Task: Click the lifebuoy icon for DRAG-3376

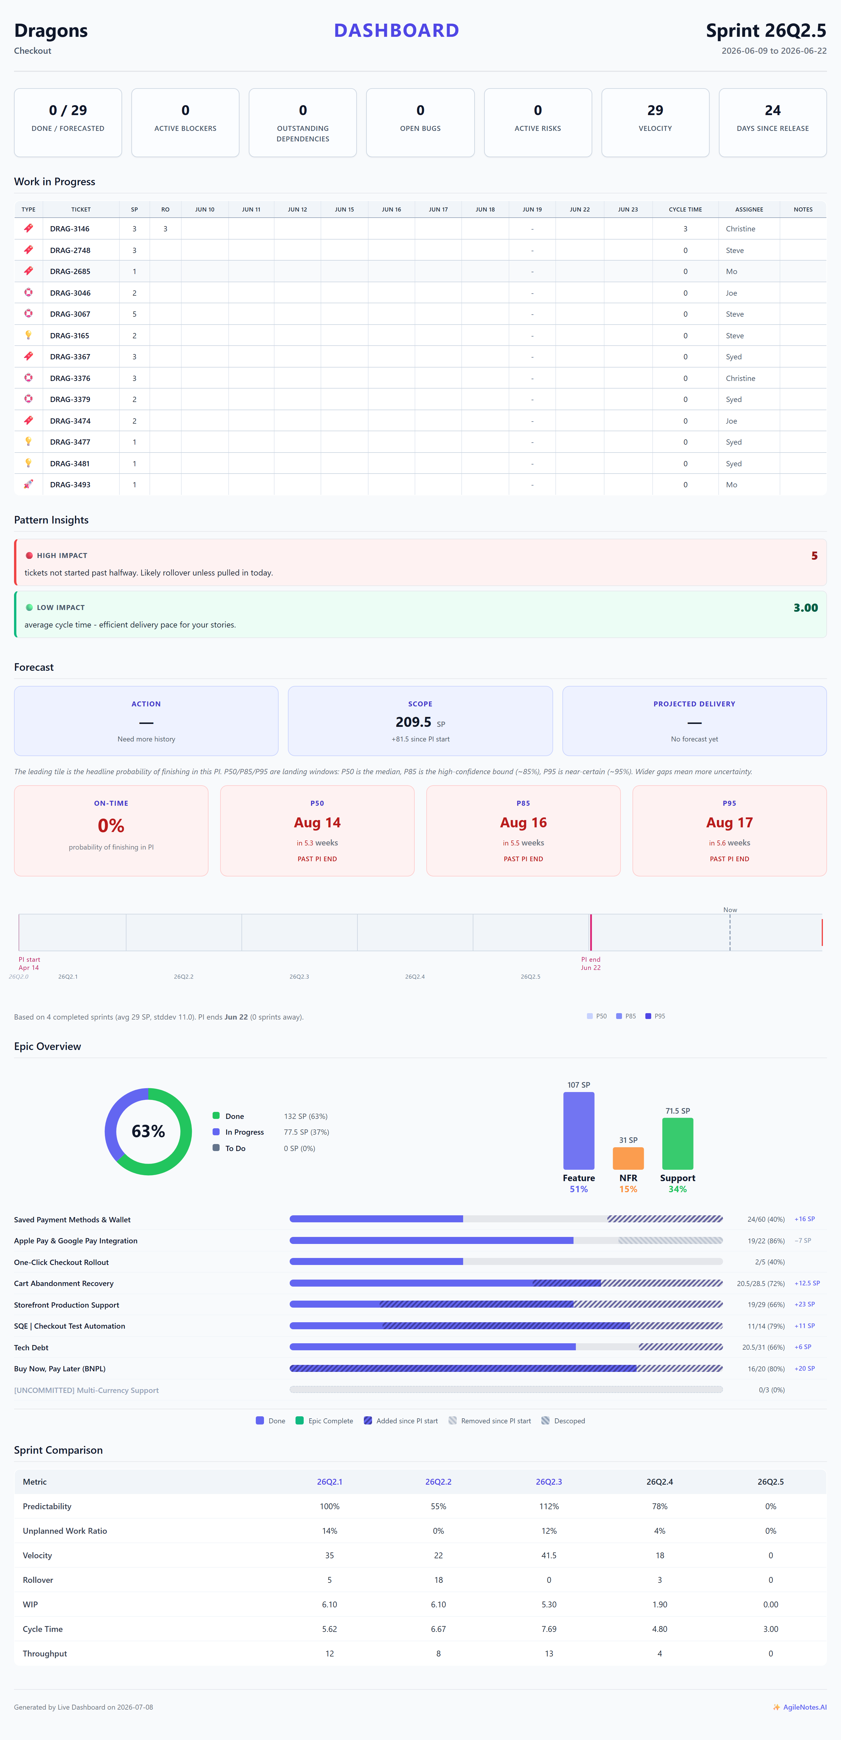Action: pos(28,377)
